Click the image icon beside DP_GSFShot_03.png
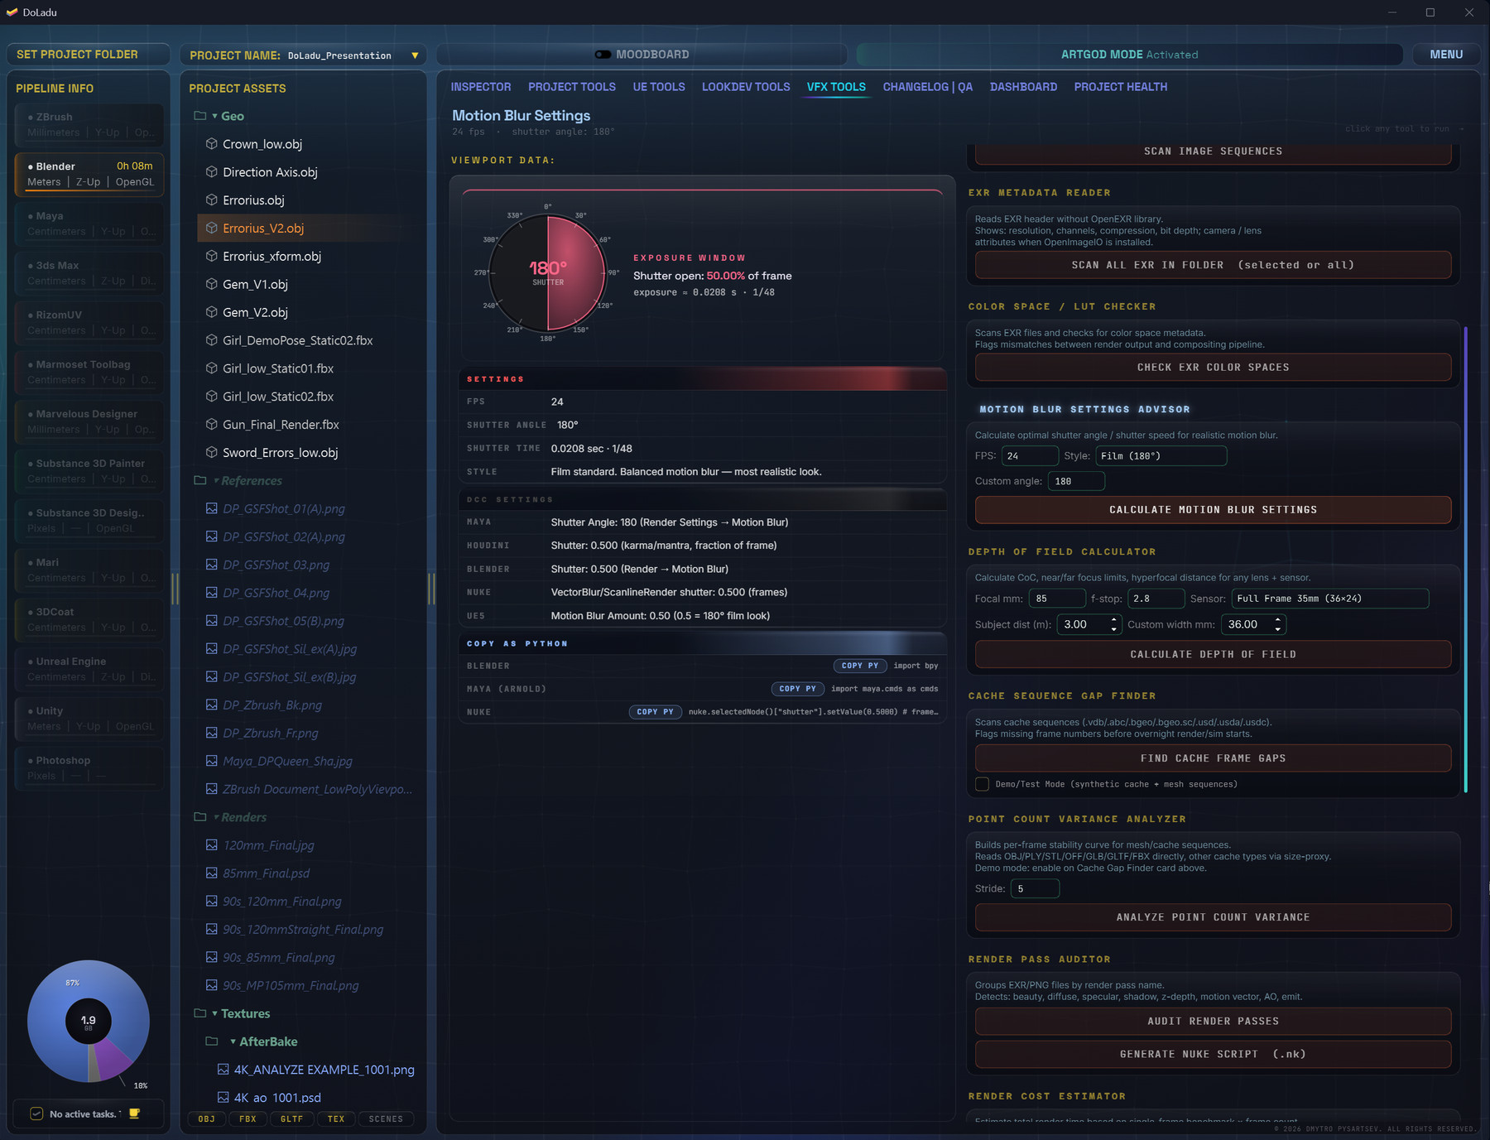Image resolution: width=1490 pixels, height=1140 pixels. [211, 565]
